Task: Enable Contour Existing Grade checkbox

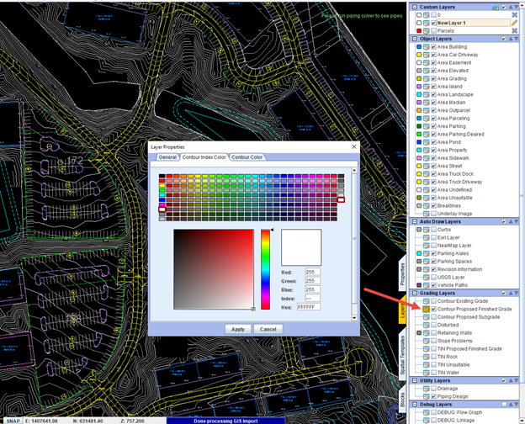Action: [433, 301]
